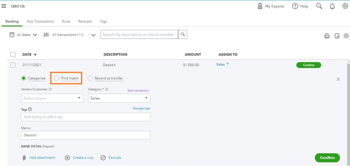Click the search submit magnifier button

(x=183, y=35)
